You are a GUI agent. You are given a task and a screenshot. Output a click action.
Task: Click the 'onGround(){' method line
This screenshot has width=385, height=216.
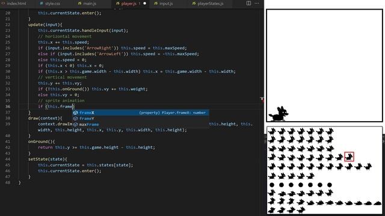(42, 142)
